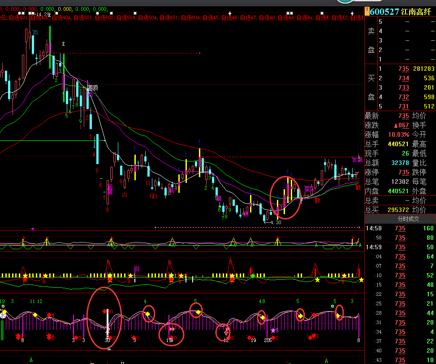Open the 分时成交 tab header
The height and width of the screenshot is (364, 436).
tap(408, 219)
